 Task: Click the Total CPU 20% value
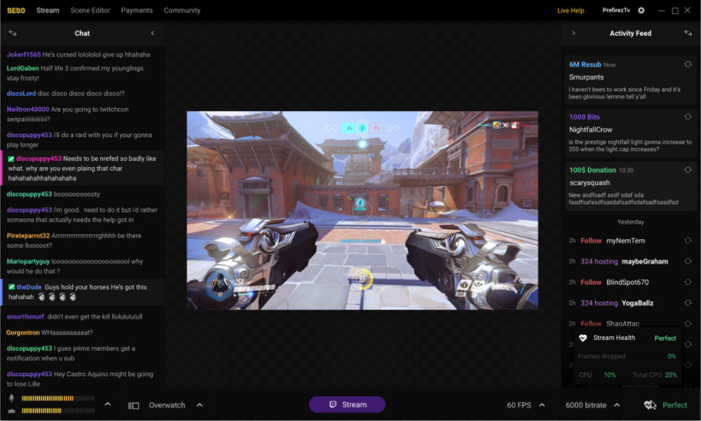click(x=671, y=375)
